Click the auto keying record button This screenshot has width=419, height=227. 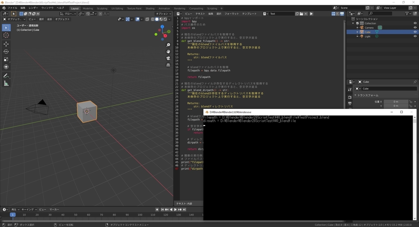(x=157, y=210)
